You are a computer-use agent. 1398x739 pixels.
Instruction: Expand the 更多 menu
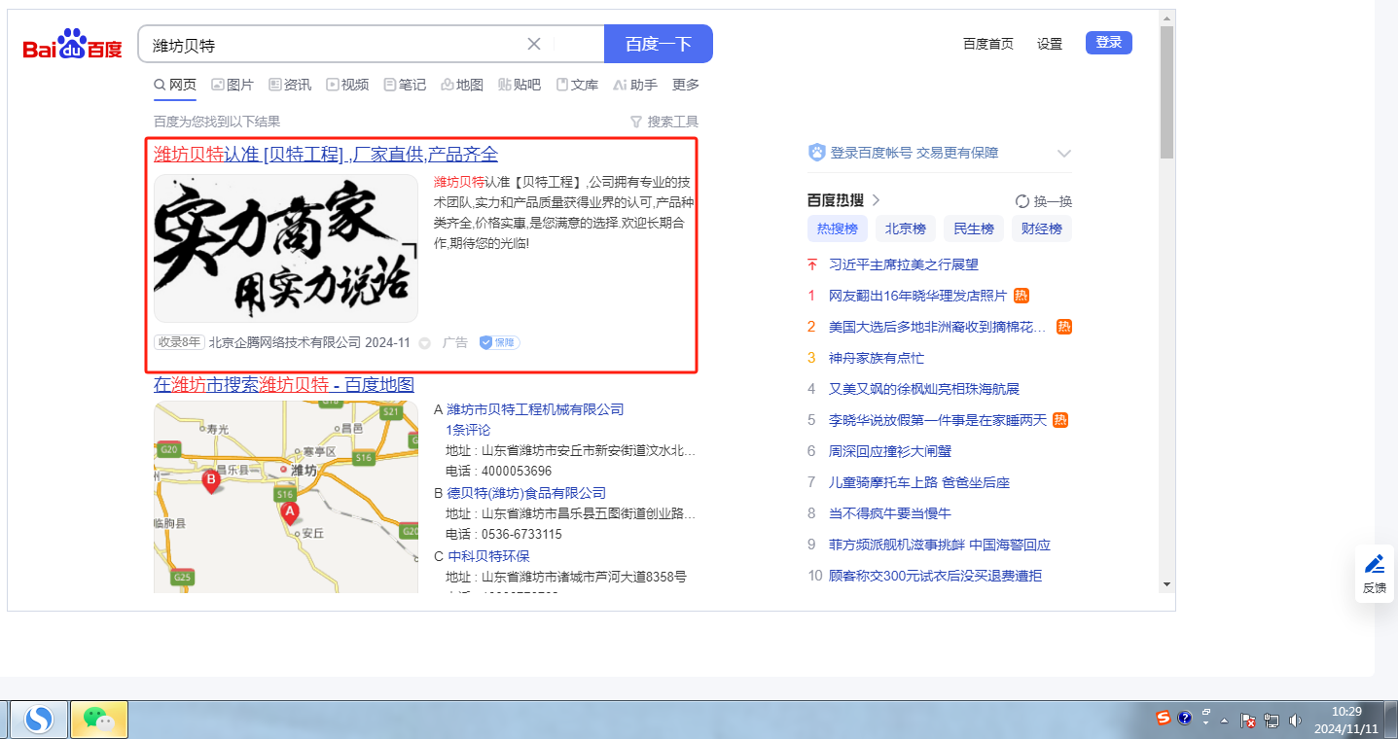pos(686,85)
